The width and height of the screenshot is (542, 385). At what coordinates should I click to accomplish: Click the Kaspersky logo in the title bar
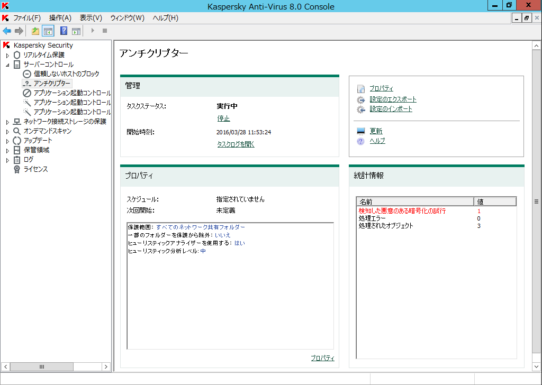5,6
